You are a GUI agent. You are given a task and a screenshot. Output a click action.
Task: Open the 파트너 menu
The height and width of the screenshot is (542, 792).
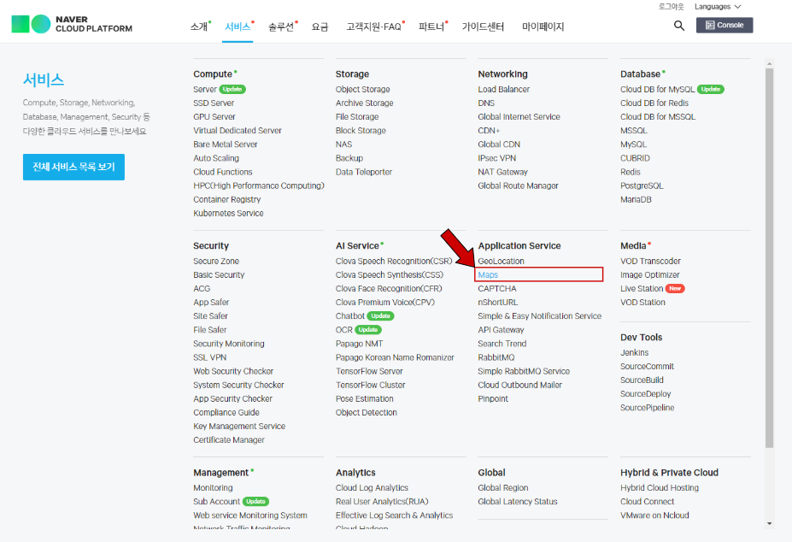point(431,27)
